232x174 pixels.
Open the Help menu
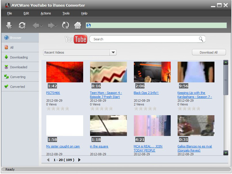tap(84, 13)
